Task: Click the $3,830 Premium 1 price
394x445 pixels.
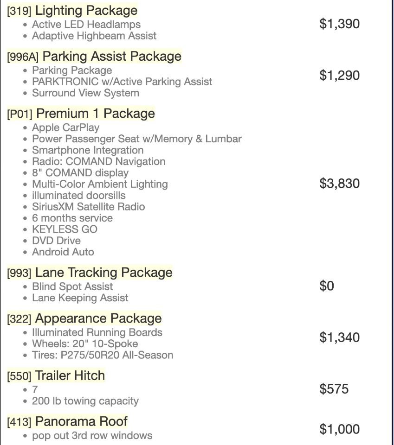Action: tap(339, 184)
